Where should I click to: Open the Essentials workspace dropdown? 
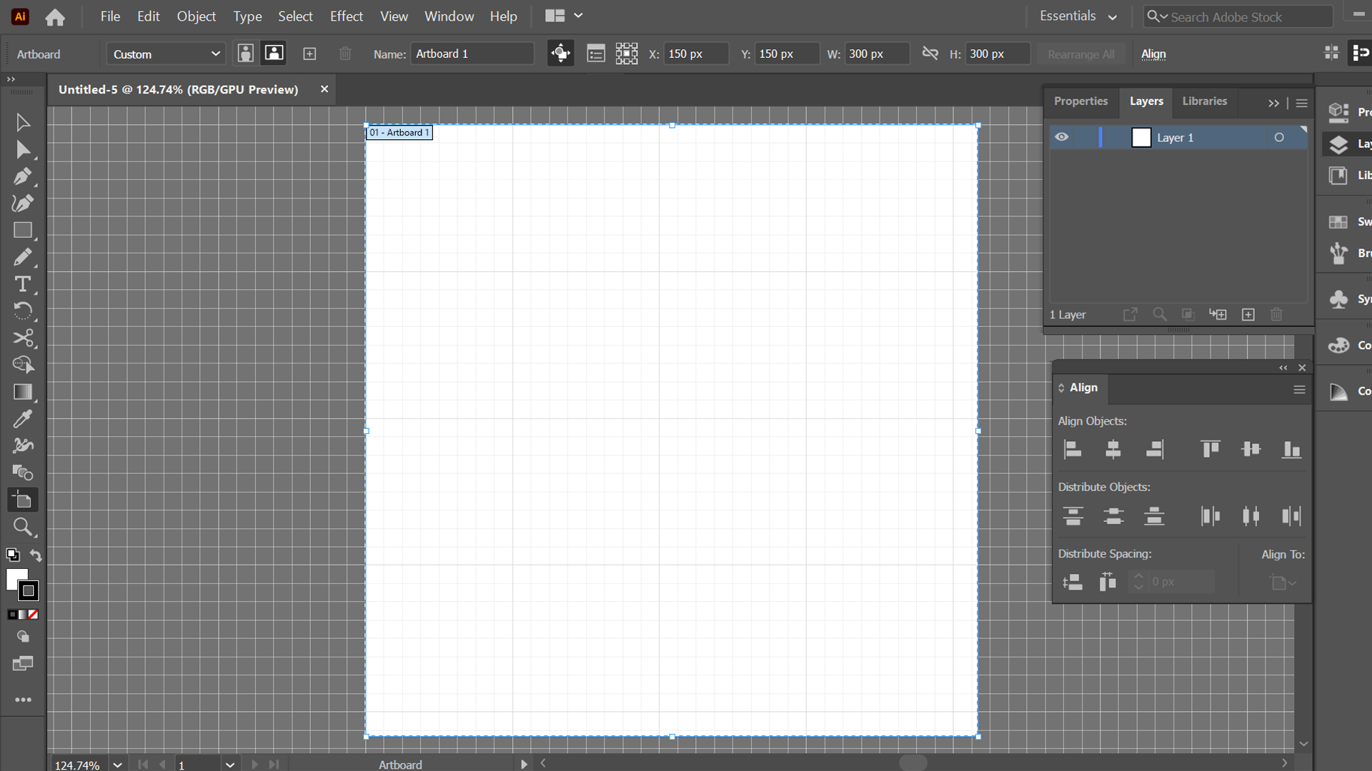tap(1078, 16)
